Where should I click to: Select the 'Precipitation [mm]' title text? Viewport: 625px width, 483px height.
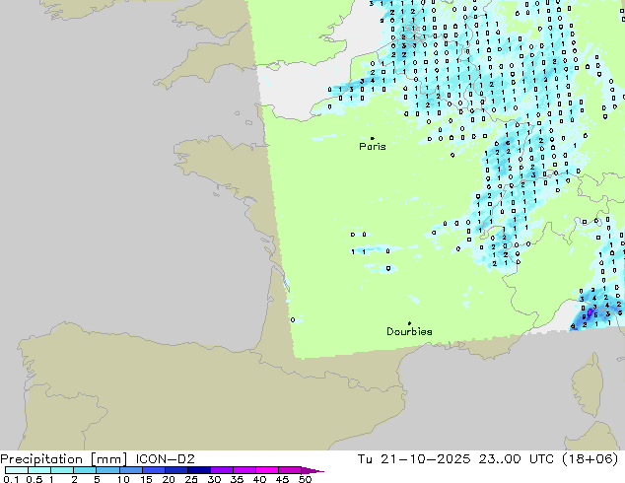pos(64,459)
